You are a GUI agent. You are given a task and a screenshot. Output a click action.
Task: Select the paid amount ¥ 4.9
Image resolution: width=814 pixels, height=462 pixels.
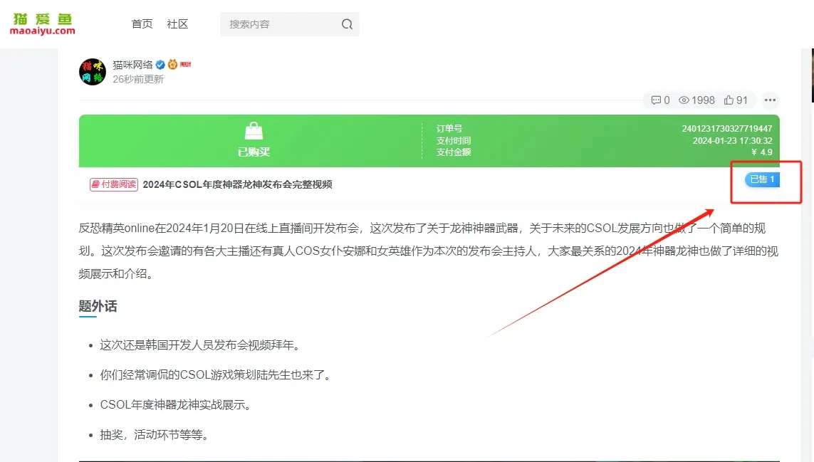click(x=761, y=152)
